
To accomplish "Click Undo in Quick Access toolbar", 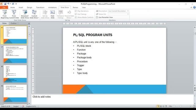I will [8, 4].
